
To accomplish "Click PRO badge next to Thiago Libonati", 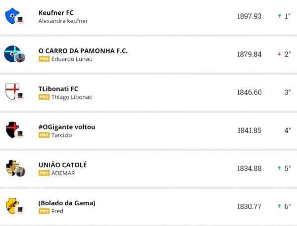I will point(44,97).
